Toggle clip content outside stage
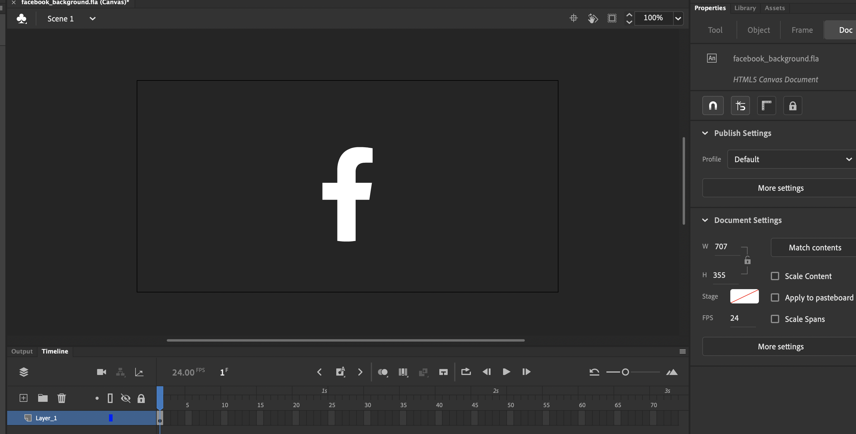This screenshot has height=434, width=856. 612,18
